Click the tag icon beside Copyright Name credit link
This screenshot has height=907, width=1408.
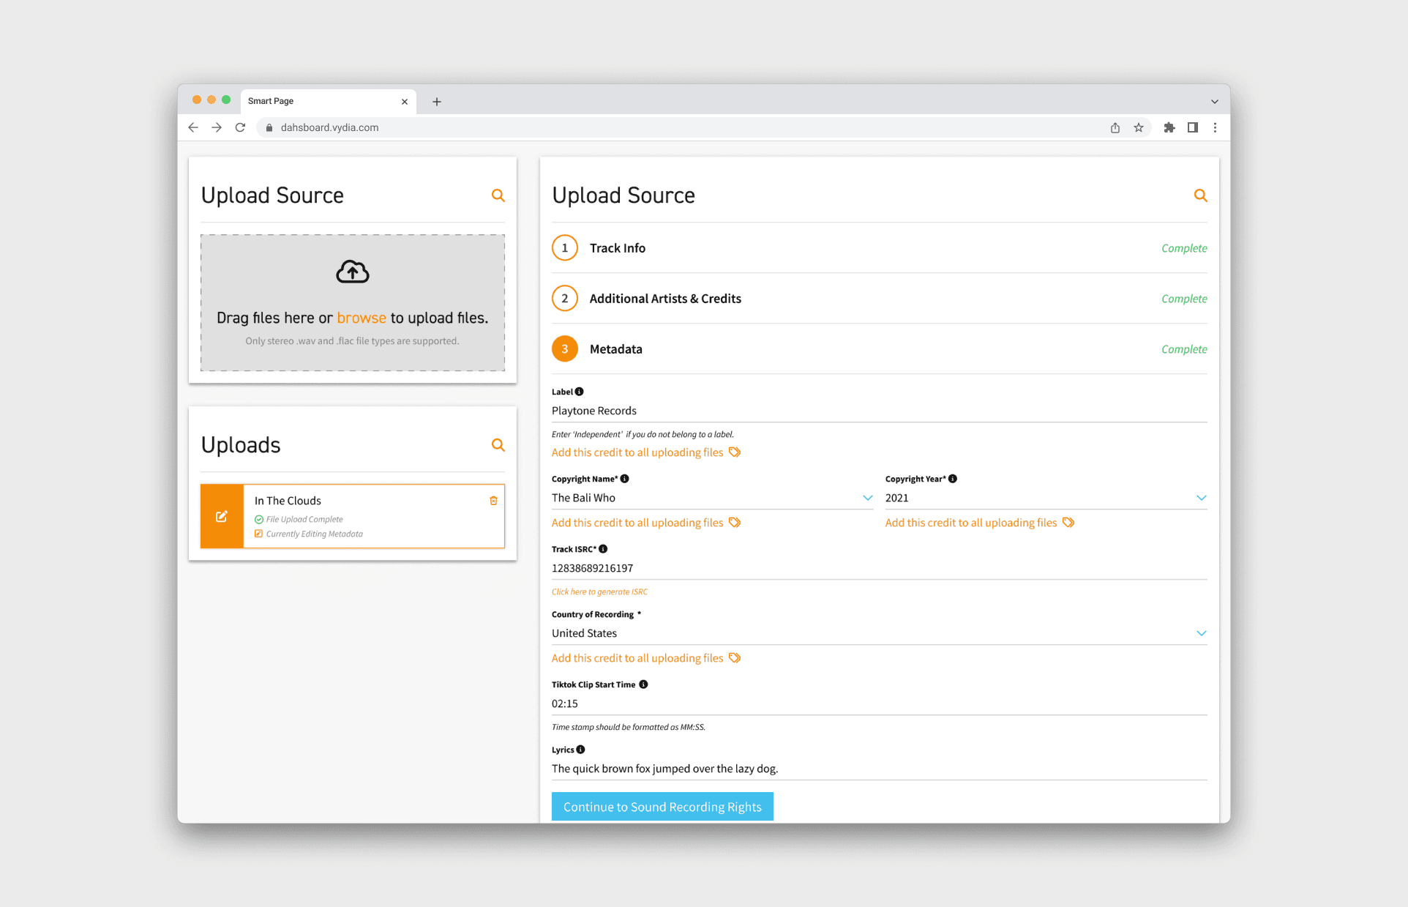coord(735,522)
